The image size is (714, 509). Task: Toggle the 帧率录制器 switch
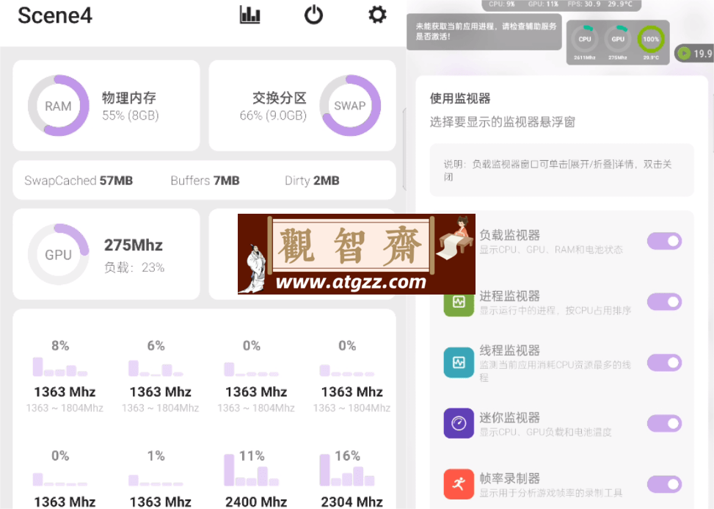click(x=664, y=484)
